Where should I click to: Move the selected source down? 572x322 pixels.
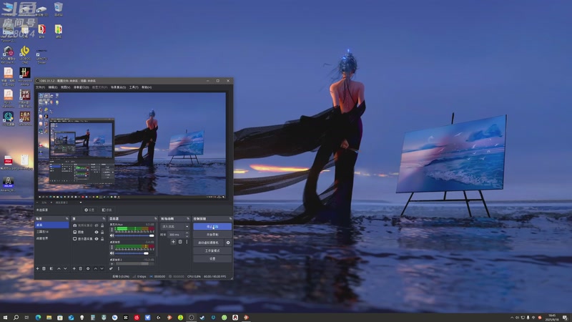pyautogui.click(x=102, y=269)
